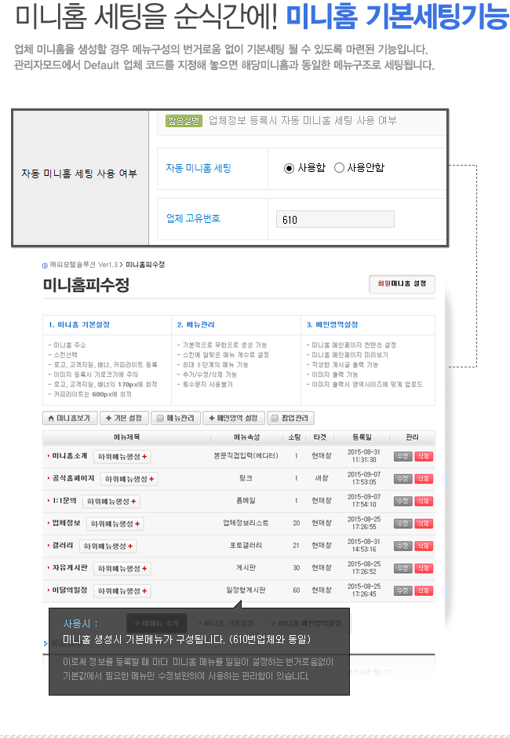The width and height of the screenshot is (510, 738).
Task: Click 수정 button for 1:1문의 row
Action: (x=403, y=501)
